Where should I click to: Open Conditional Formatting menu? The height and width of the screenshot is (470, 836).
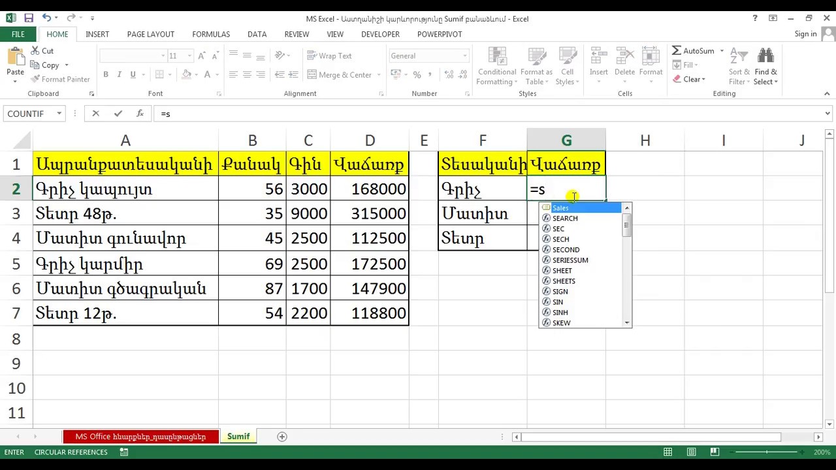click(497, 67)
